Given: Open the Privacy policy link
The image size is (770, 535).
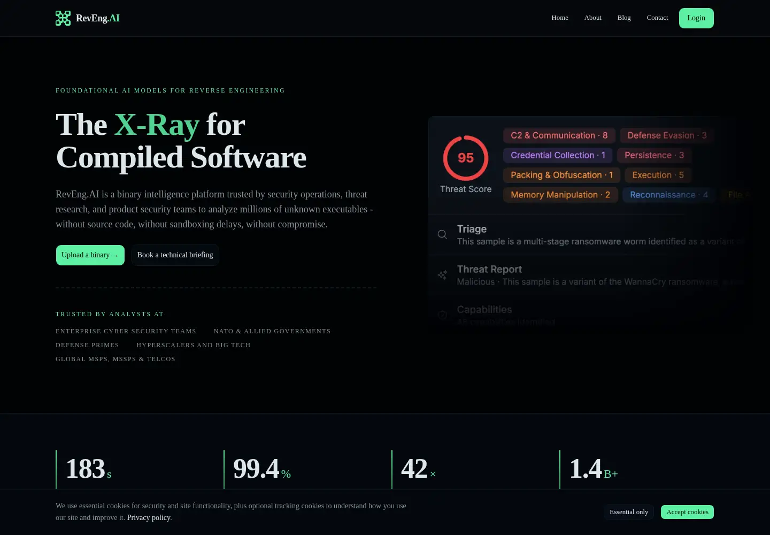Looking at the screenshot, I should [149, 517].
